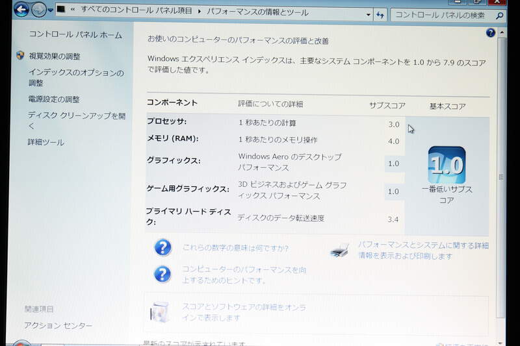Click the グラフィックス: row label
Image resolution: width=520 pixels, height=346 pixels.
click(174, 160)
